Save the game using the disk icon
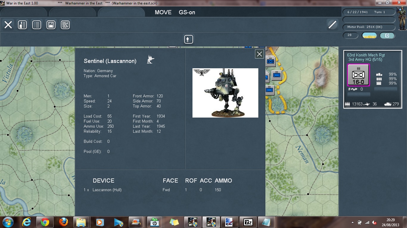This screenshot has width=407, height=228. pos(51,24)
